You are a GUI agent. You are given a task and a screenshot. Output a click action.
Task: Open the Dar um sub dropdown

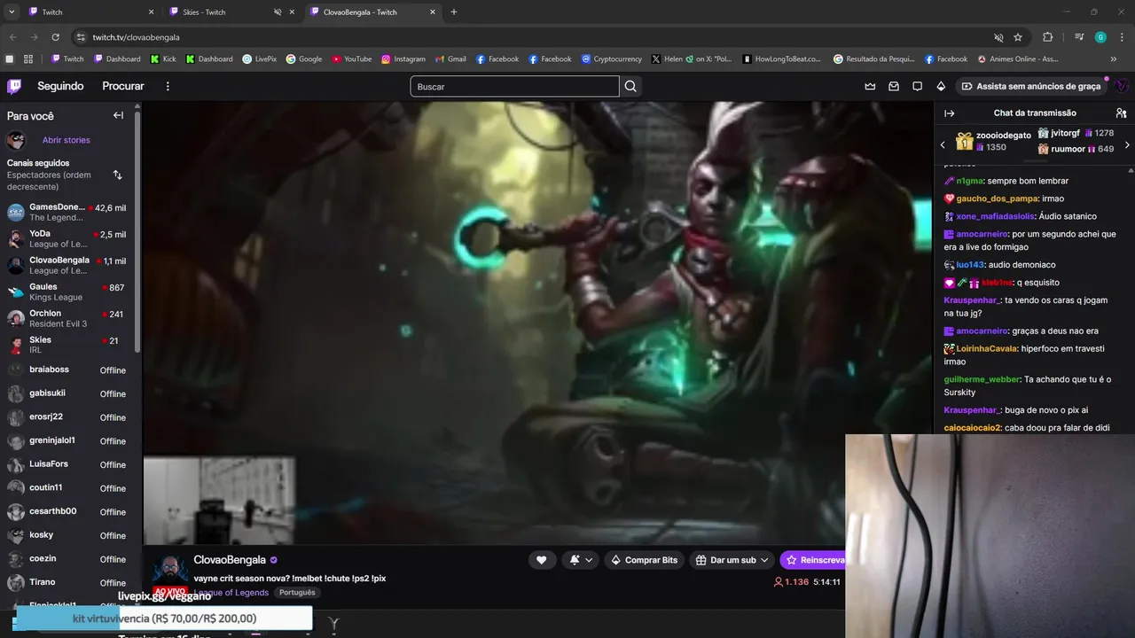coord(732,560)
